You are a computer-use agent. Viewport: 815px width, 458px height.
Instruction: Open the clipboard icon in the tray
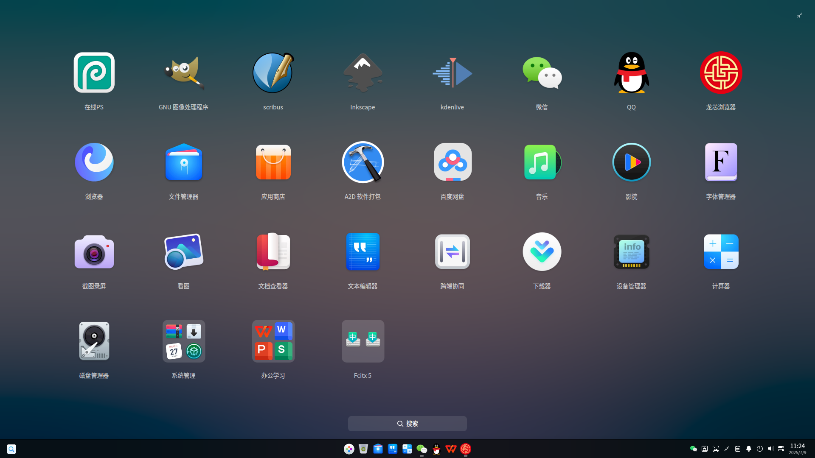pos(738,449)
